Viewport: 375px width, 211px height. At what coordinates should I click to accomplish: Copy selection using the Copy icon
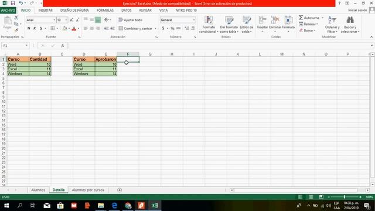click(x=16, y=23)
